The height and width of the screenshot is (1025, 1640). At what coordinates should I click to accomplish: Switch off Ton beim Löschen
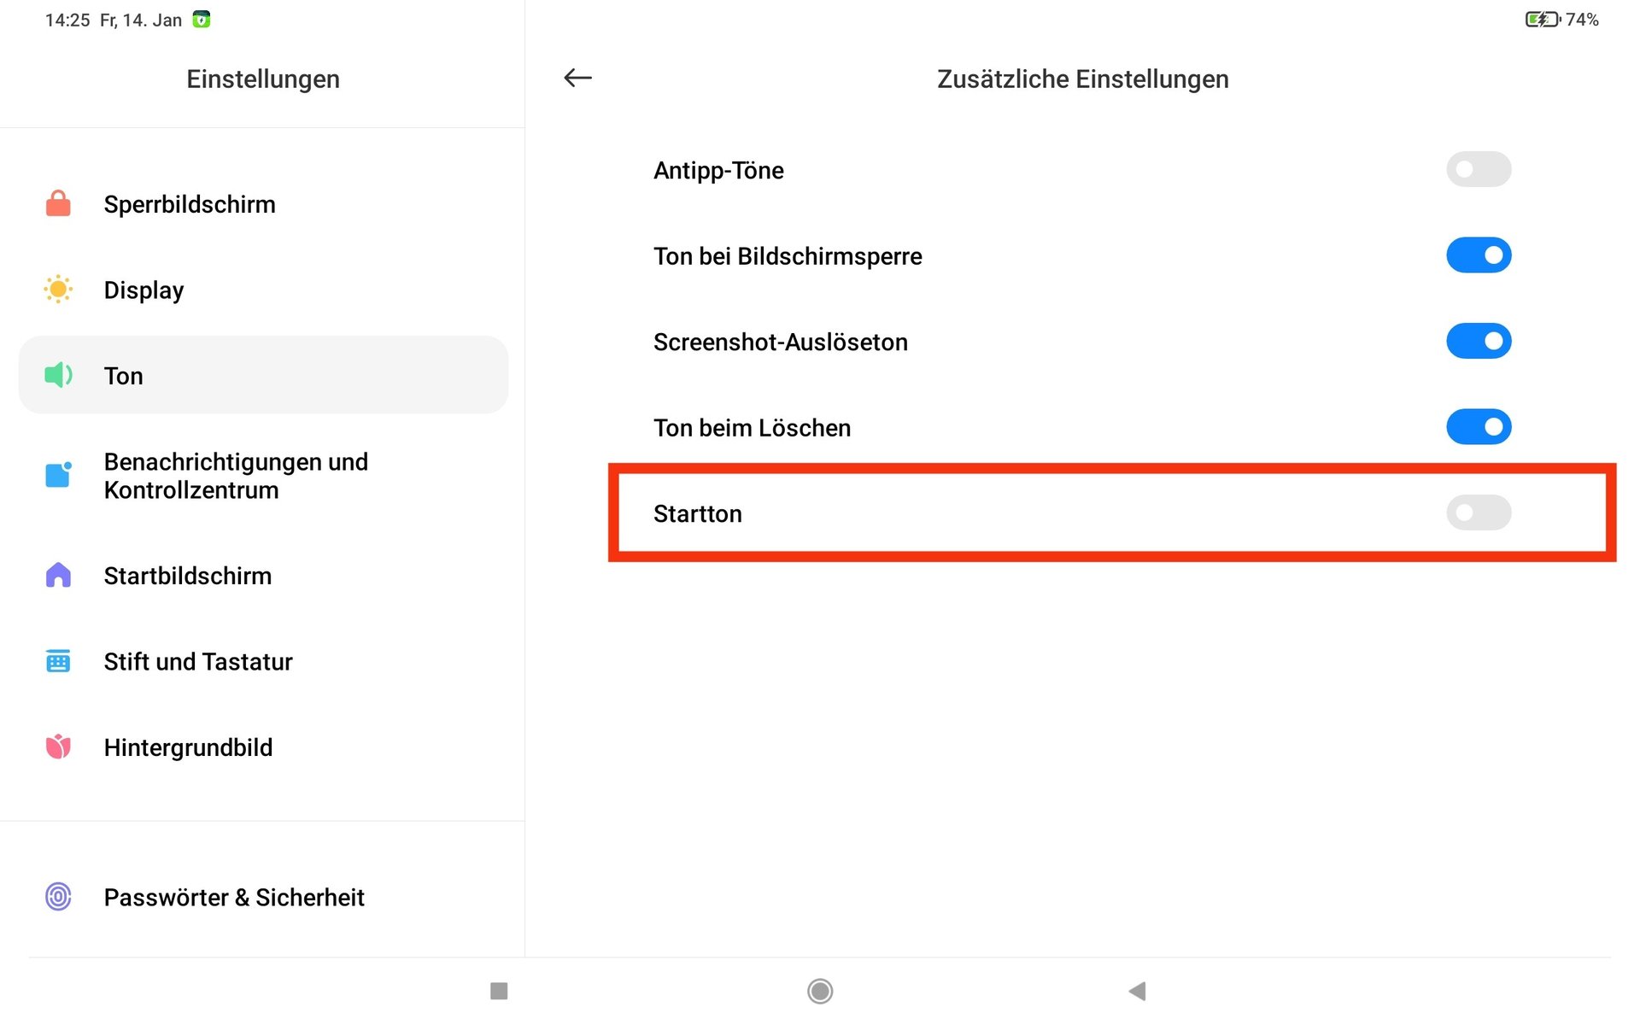(1479, 426)
